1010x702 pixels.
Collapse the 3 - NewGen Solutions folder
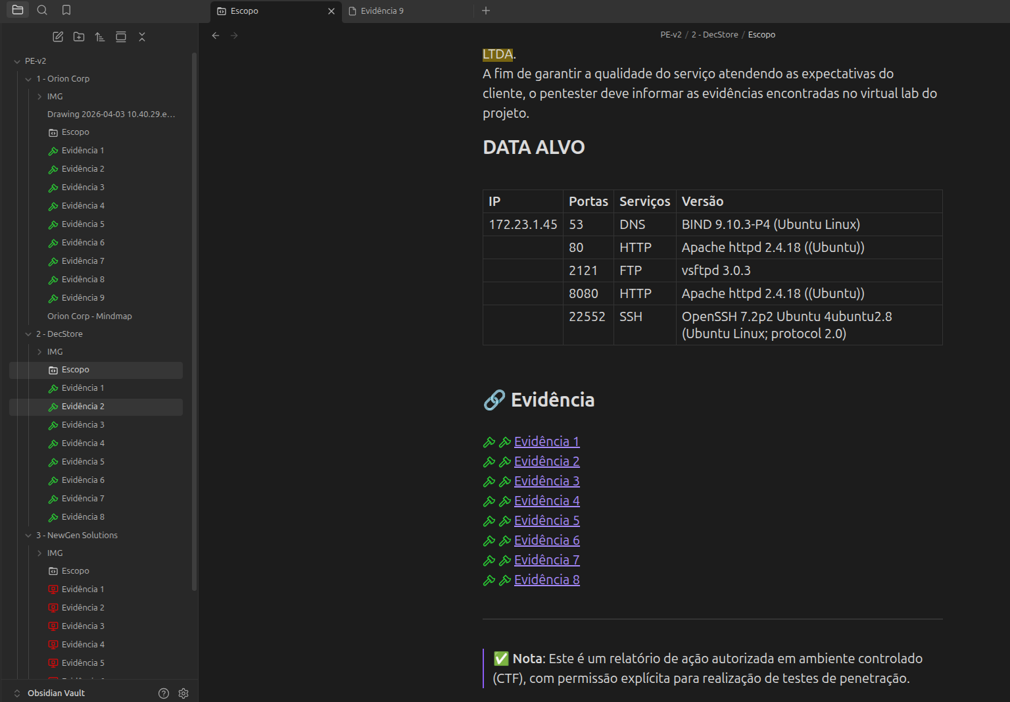(x=28, y=536)
